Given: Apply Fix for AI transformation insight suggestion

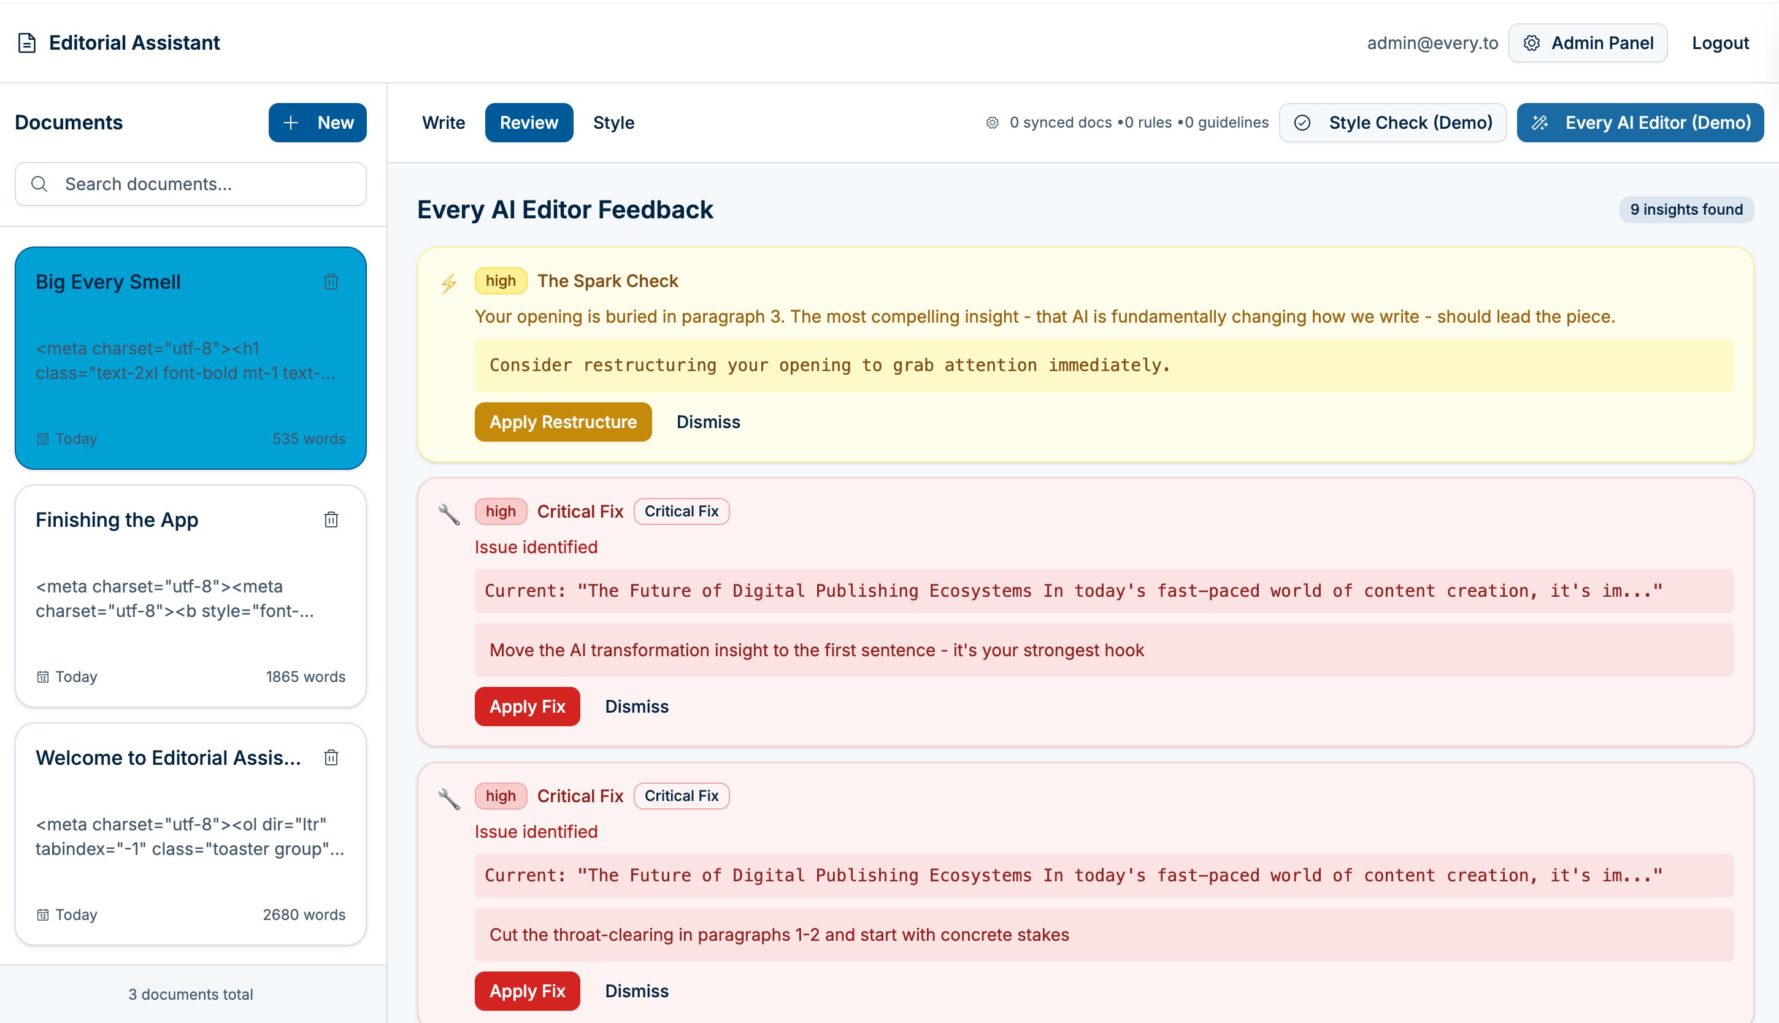Looking at the screenshot, I should (x=527, y=707).
